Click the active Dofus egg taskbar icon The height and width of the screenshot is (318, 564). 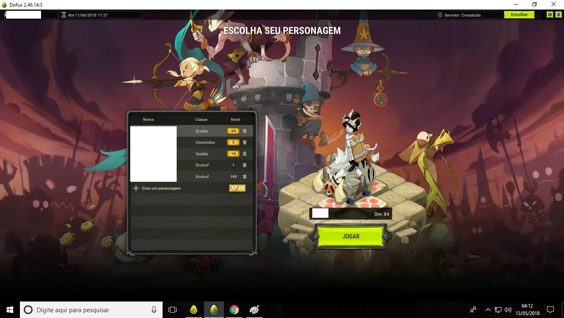point(214,310)
